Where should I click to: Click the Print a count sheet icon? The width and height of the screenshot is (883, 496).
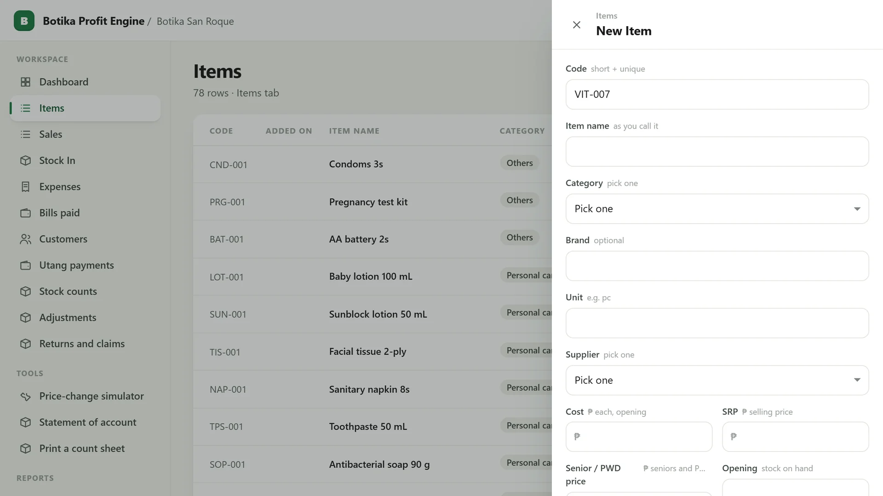[x=26, y=448]
